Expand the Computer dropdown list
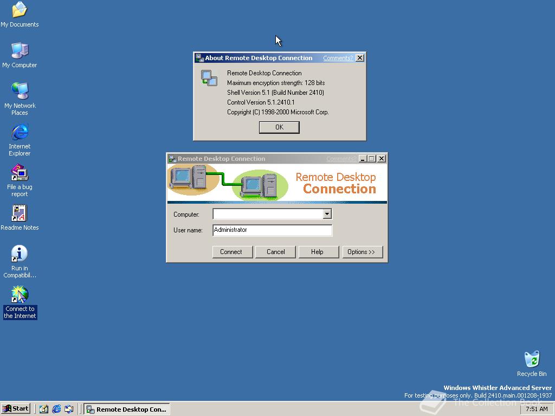This screenshot has width=555, height=416. point(327,213)
